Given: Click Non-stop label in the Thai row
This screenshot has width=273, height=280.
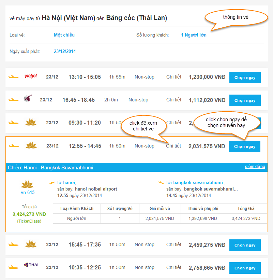Looking at the screenshot, I should point(145,267).
